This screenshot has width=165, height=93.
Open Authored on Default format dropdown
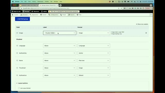94,75
